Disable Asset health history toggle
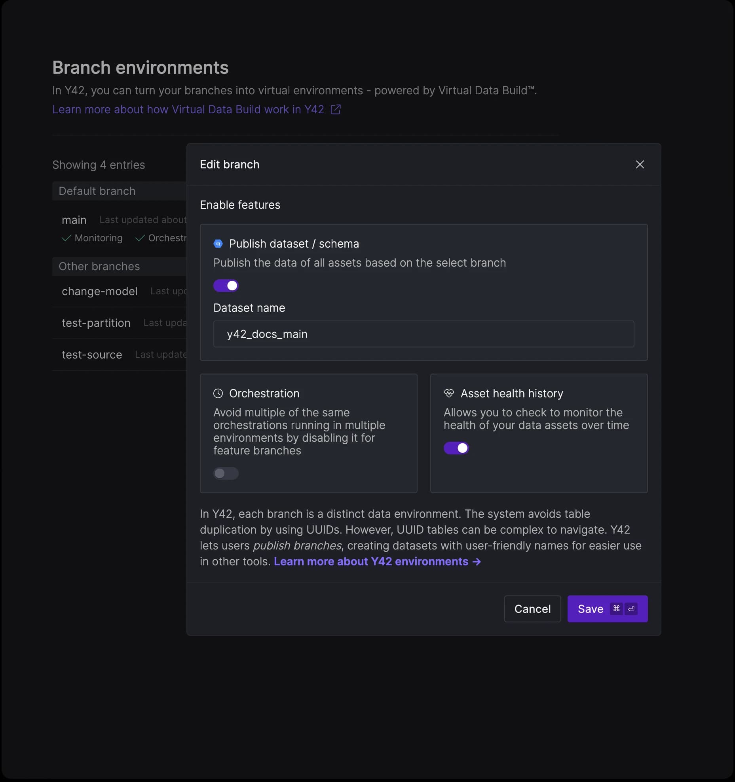 456,448
